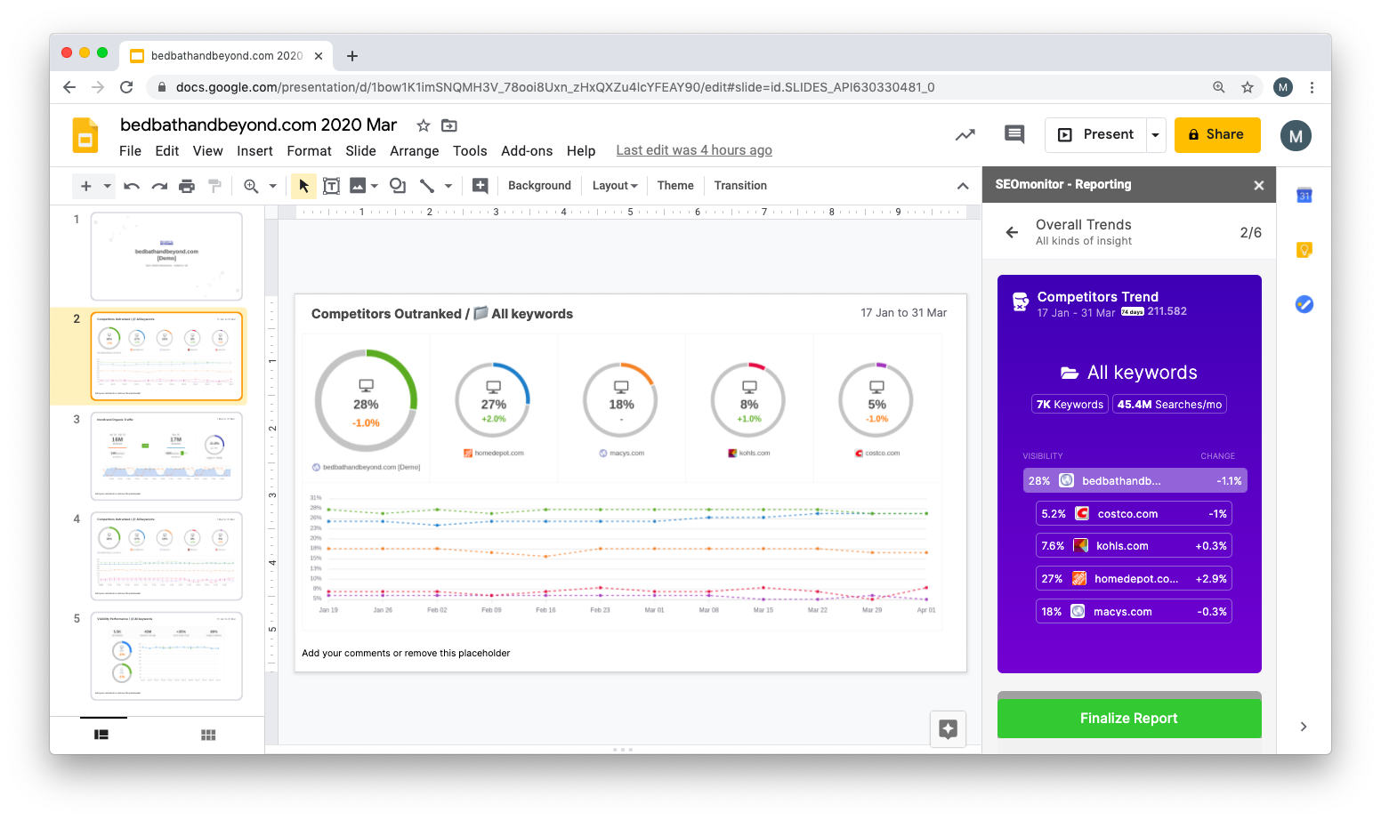Image resolution: width=1381 pixels, height=820 pixels.
Task: Hide side panel with chevron arrow
Action: pyautogui.click(x=1304, y=727)
